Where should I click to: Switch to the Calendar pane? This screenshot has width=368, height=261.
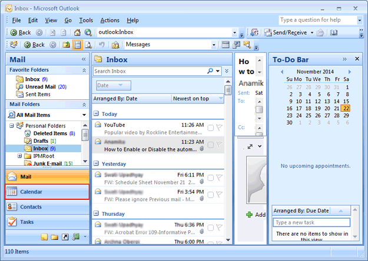pos(48,192)
